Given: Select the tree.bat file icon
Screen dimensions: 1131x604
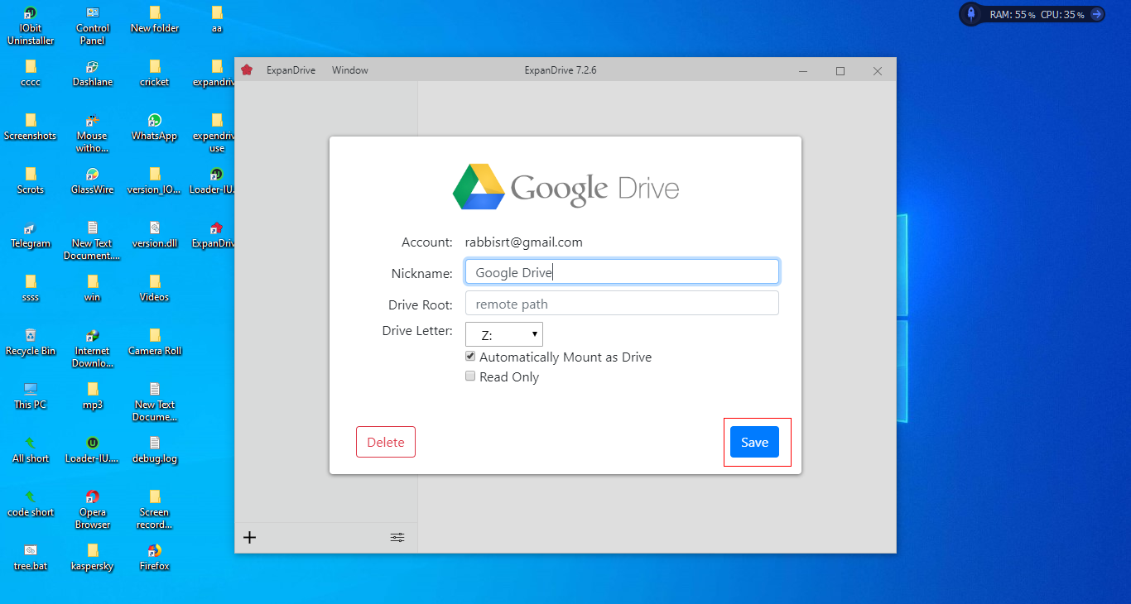Looking at the screenshot, I should pyautogui.click(x=31, y=551).
